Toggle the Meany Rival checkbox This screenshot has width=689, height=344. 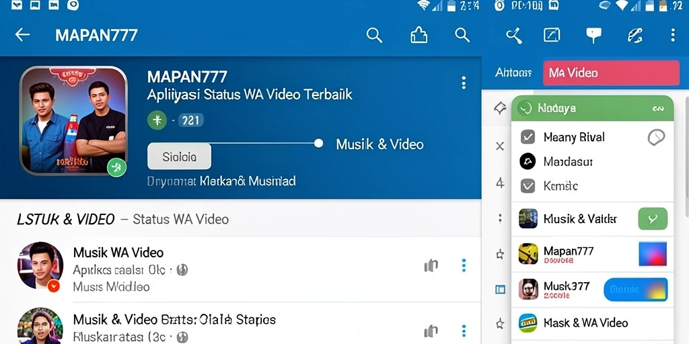tap(528, 137)
